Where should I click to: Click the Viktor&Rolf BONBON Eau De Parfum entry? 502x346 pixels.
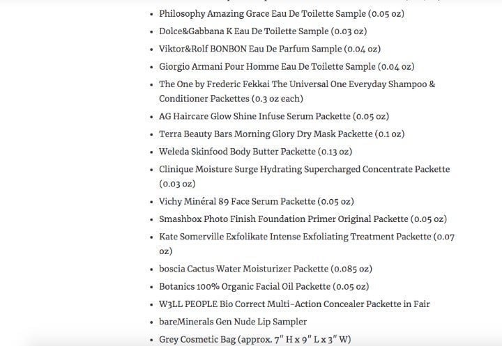[270, 49]
